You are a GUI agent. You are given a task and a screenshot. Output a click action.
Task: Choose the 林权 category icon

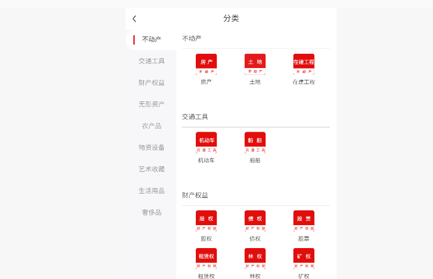[x=255, y=259]
